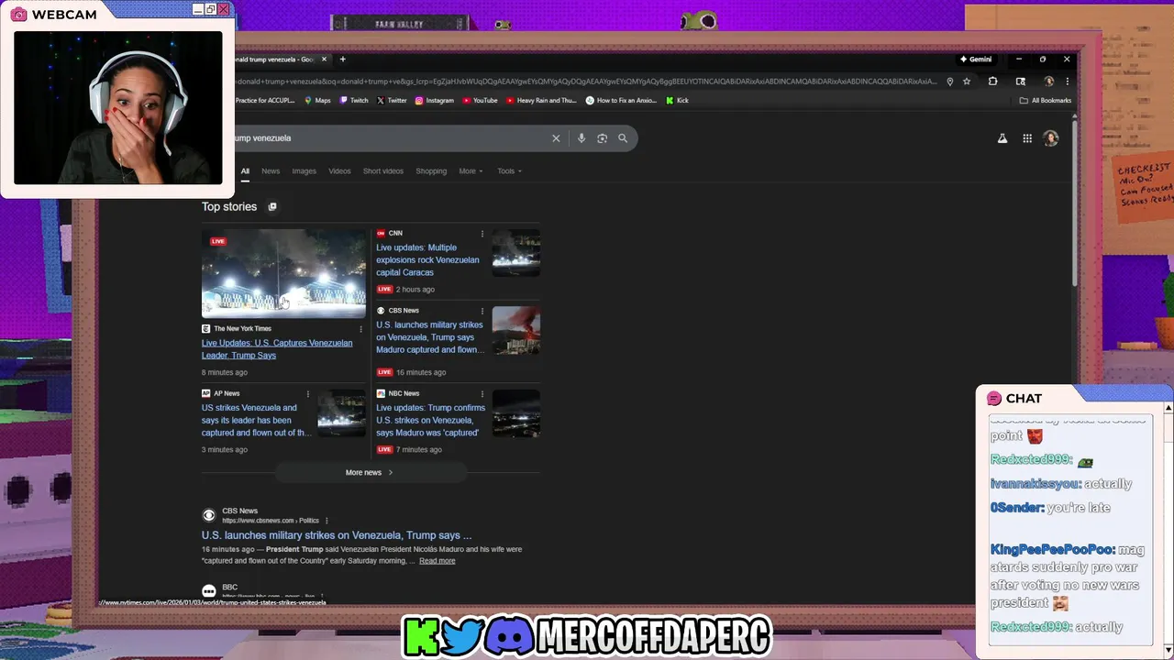Open the Kick bookmark

tap(677, 101)
